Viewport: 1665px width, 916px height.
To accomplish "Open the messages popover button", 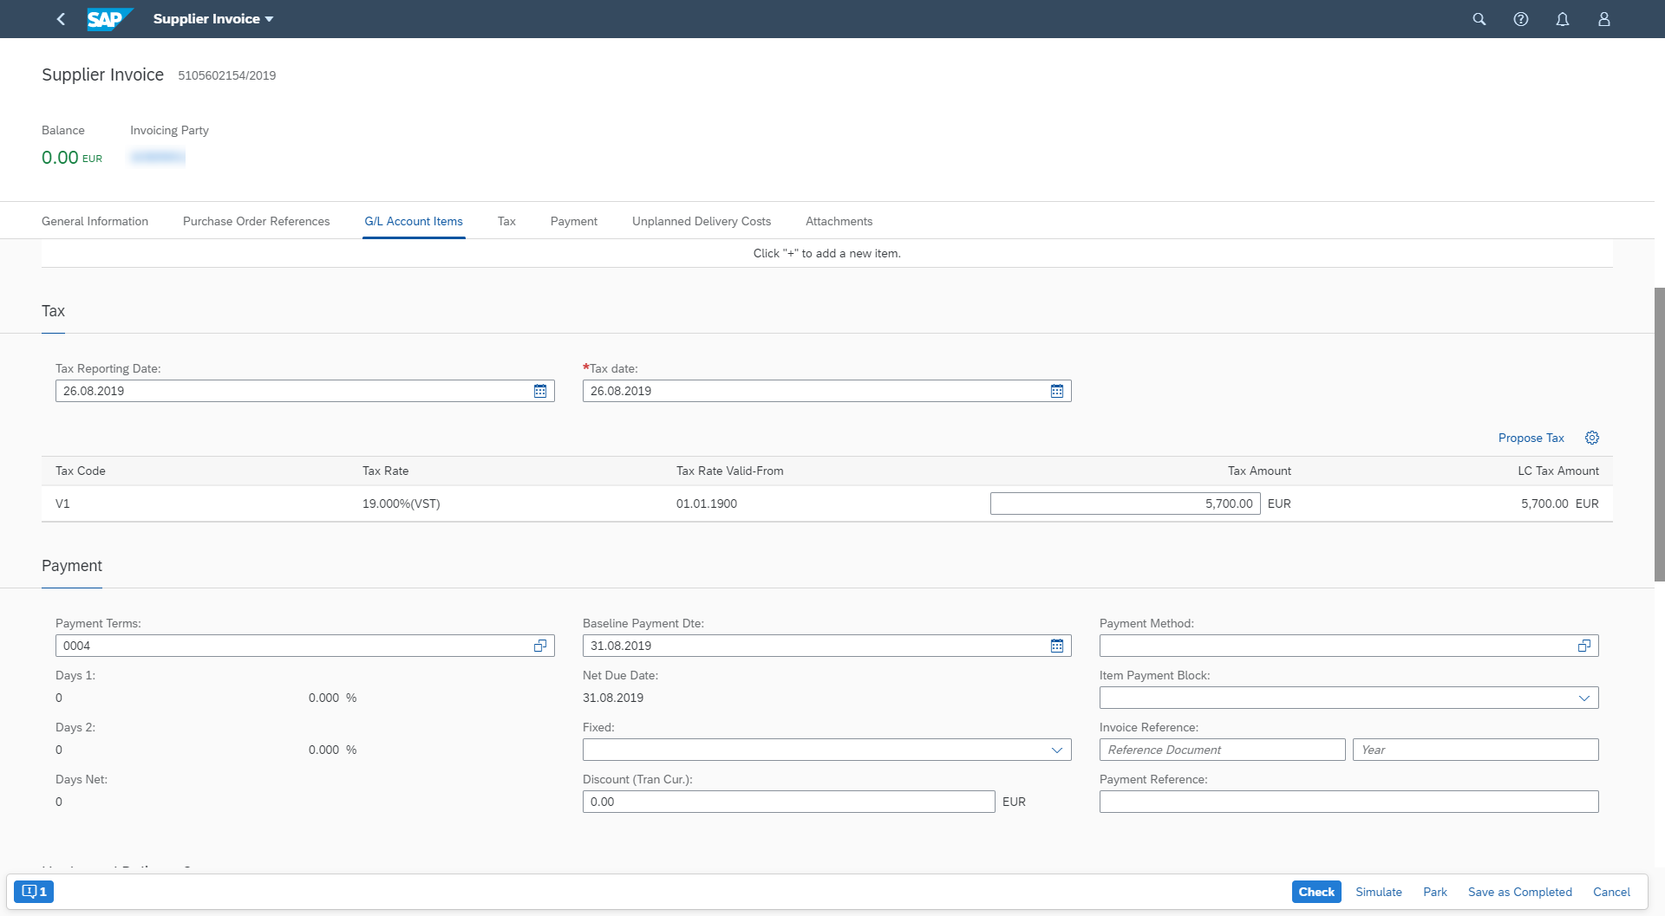I will coord(34,892).
